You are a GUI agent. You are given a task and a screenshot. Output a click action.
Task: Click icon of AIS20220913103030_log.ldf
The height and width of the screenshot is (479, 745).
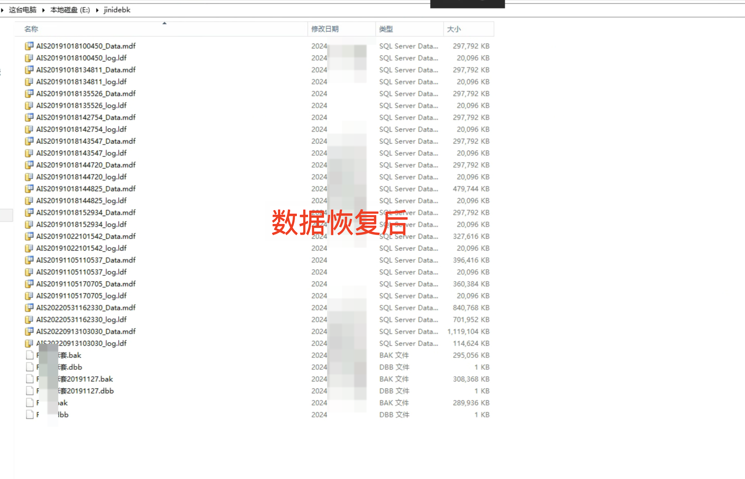click(x=29, y=343)
